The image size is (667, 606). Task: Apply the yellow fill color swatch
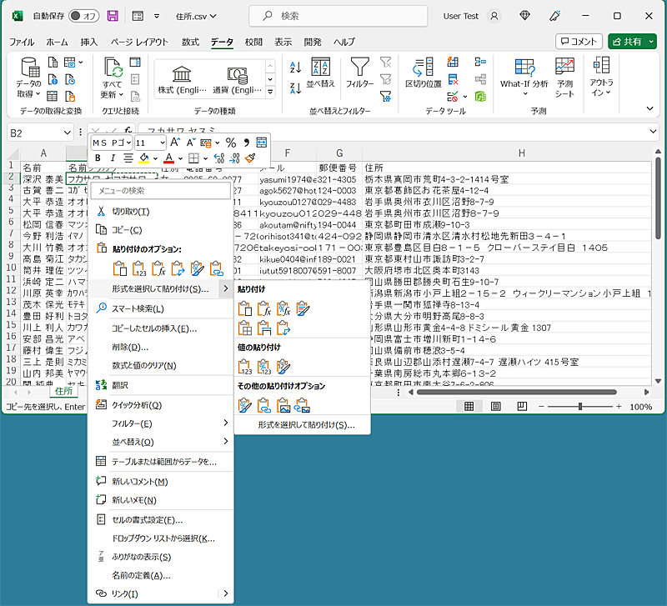144,158
